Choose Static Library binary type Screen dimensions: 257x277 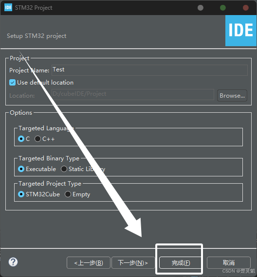[64, 169]
